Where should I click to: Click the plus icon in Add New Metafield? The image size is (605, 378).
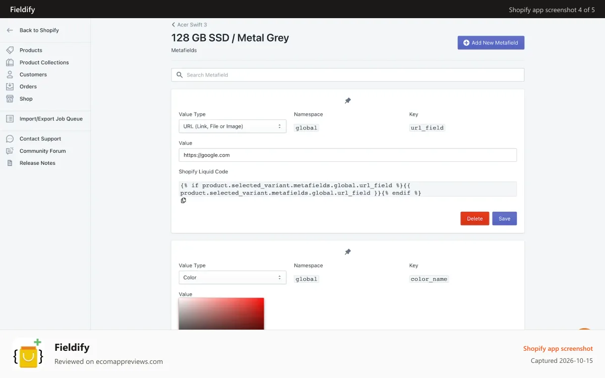[x=466, y=43]
